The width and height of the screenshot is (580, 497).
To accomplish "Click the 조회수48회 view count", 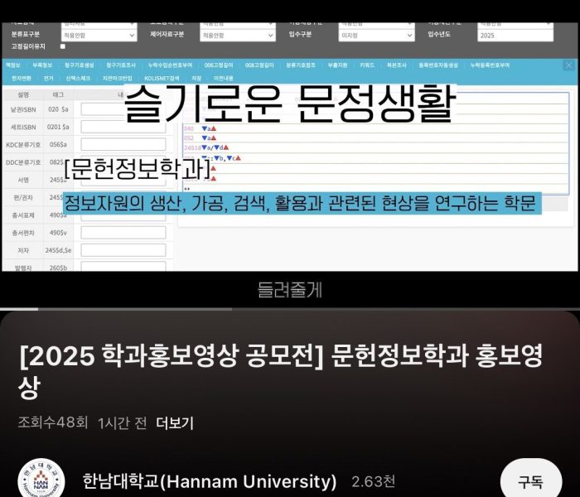I will coord(53,422).
